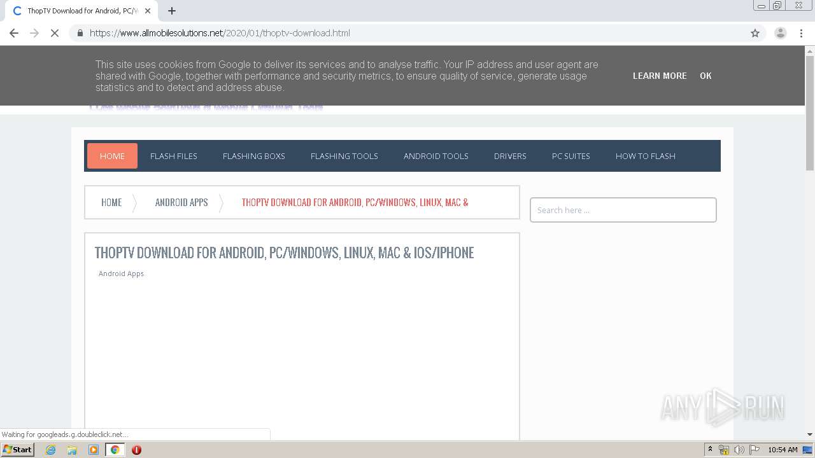Go back with the browser back arrow
Image resolution: width=815 pixels, height=458 pixels.
click(x=14, y=33)
